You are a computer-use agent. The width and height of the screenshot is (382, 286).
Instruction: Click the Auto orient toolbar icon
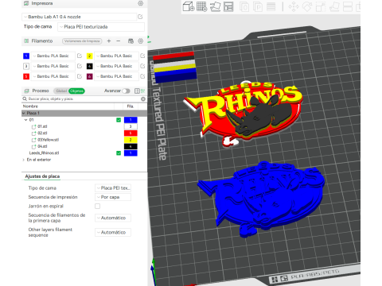[x=215, y=6]
